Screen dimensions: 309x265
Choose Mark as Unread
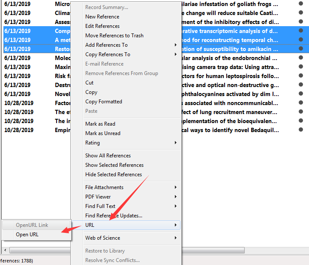(x=102, y=133)
